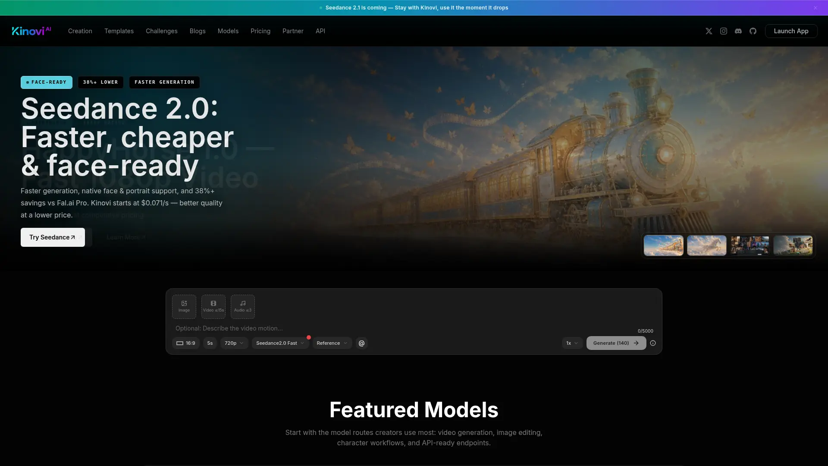The image size is (828, 466).
Task: Change the 5s duration setting
Action: (210, 343)
